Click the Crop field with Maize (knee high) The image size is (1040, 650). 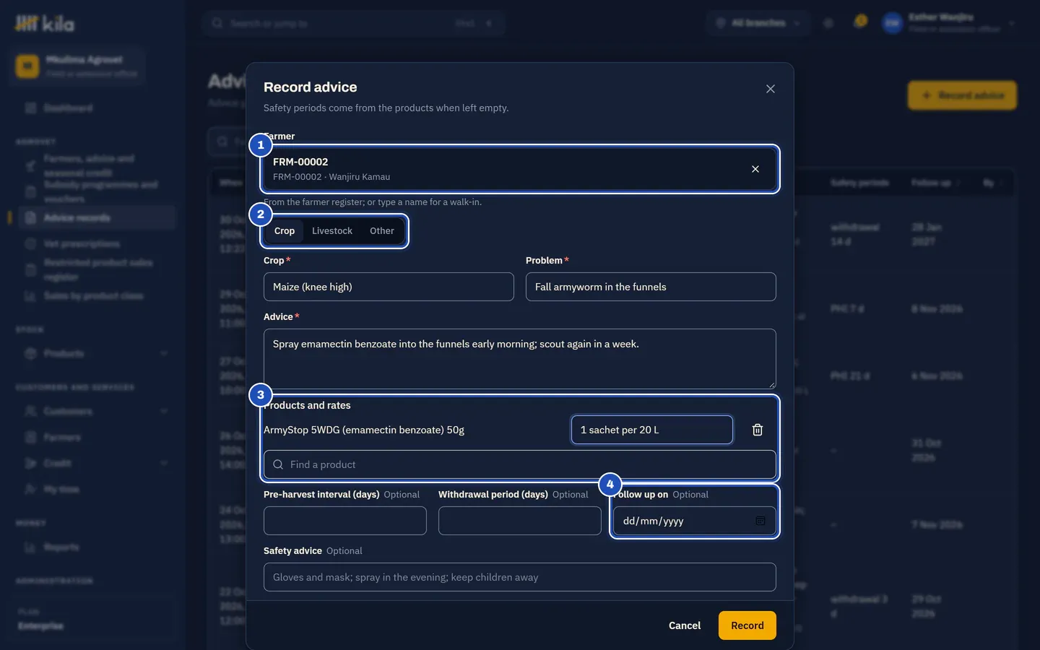(x=389, y=287)
